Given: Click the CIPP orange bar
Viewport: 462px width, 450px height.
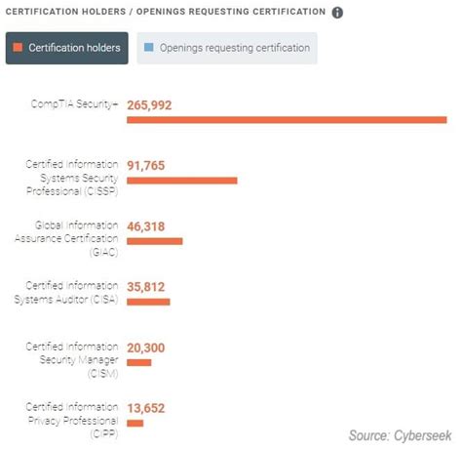Looking at the screenshot, I should click(x=135, y=424).
